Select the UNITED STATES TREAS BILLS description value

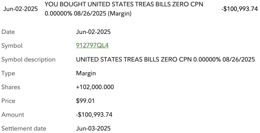coord(165,60)
